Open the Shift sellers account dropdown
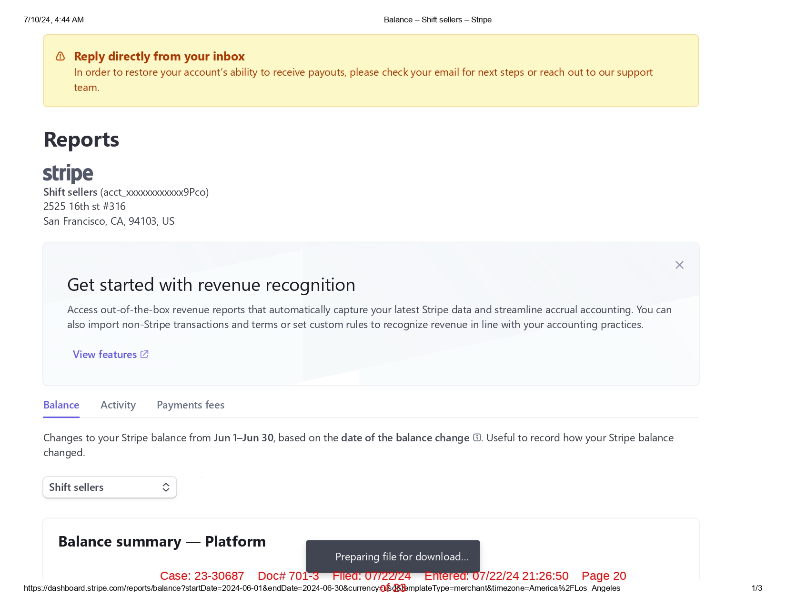Screen dimensions: 786x607 110,488
